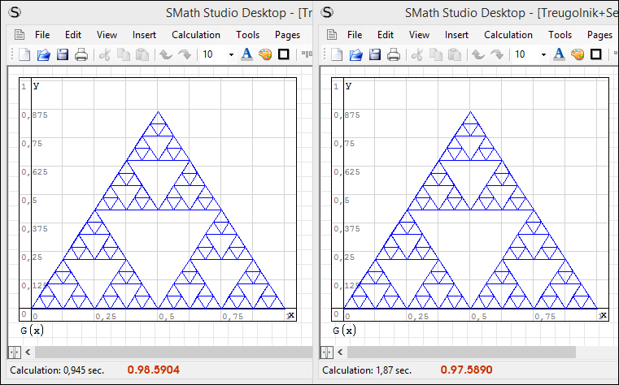Click Redo arrow in right window toolbar

coord(497,54)
